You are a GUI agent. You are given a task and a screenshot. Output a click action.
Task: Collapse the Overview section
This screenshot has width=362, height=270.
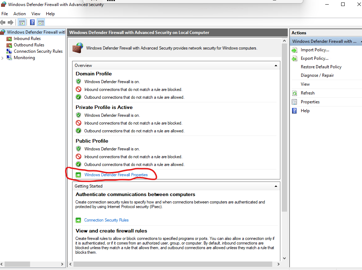point(276,65)
